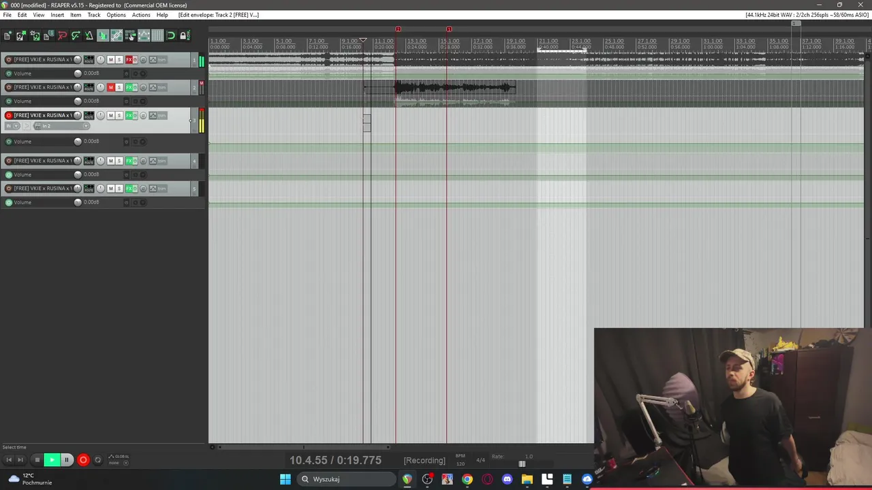Viewport: 872px width, 490px height.
Task: Solo track 2
Action: [119, 87]
